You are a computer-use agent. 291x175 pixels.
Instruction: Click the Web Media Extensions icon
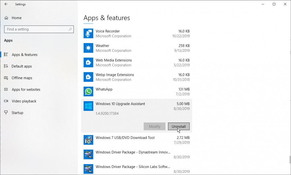pyautogui.click(x=88, y=62)
